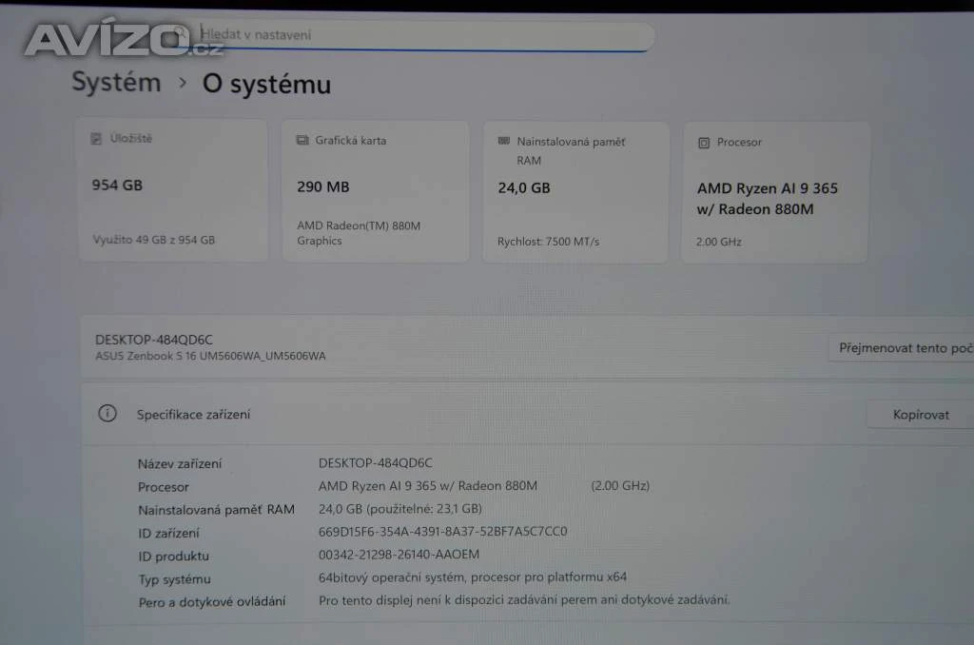
Task: Click the Grafická karta monitor icon
Action: point(302,140)
